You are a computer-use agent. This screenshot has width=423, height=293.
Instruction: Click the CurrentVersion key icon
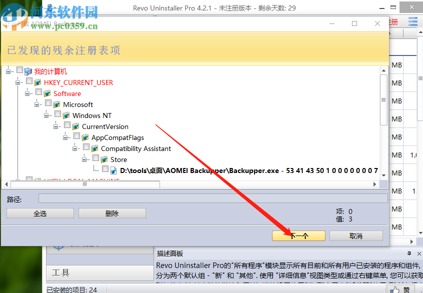[x=76, y=126]
